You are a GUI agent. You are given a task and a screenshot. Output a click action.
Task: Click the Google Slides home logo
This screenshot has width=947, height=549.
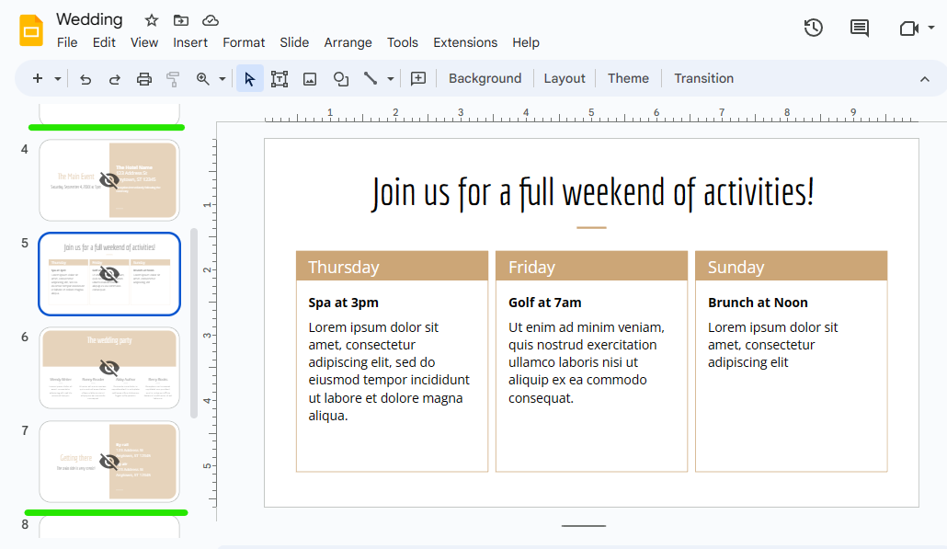tap(31, 30)
